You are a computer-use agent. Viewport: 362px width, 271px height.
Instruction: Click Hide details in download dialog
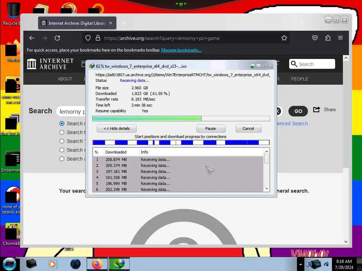tap(117, 128)
